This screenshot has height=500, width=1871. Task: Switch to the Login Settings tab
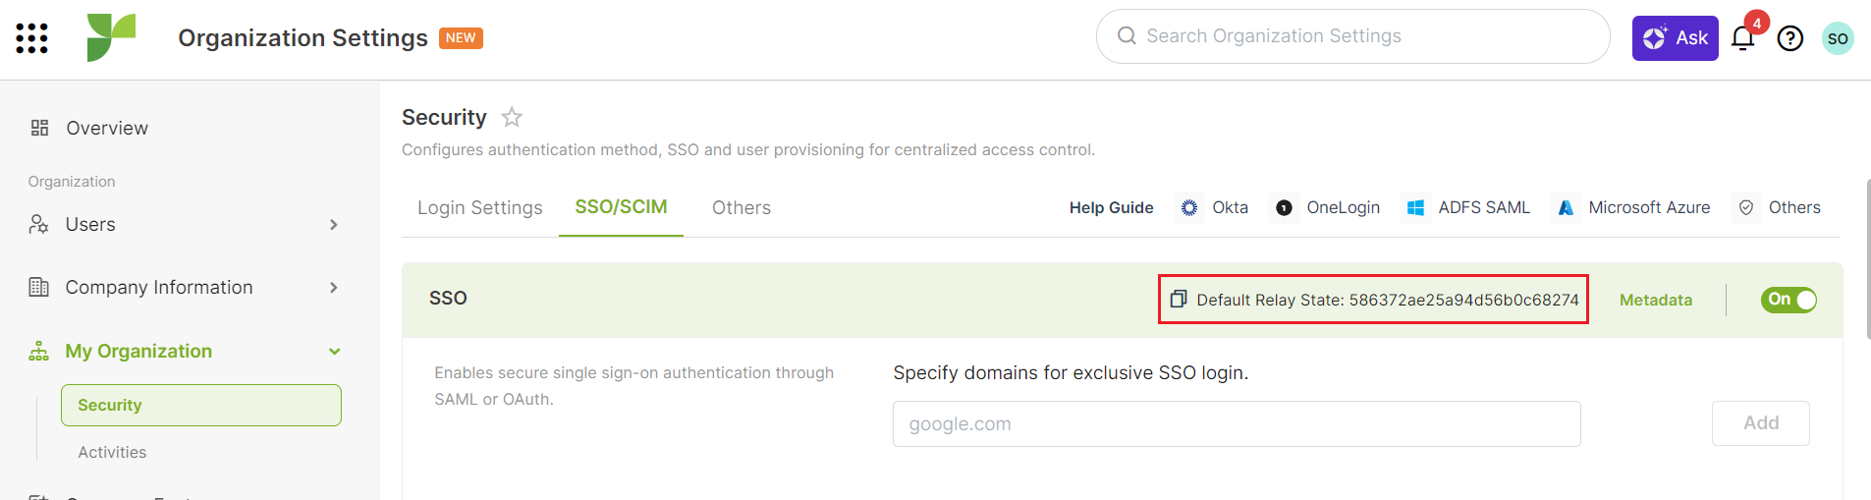coord(479,208)
